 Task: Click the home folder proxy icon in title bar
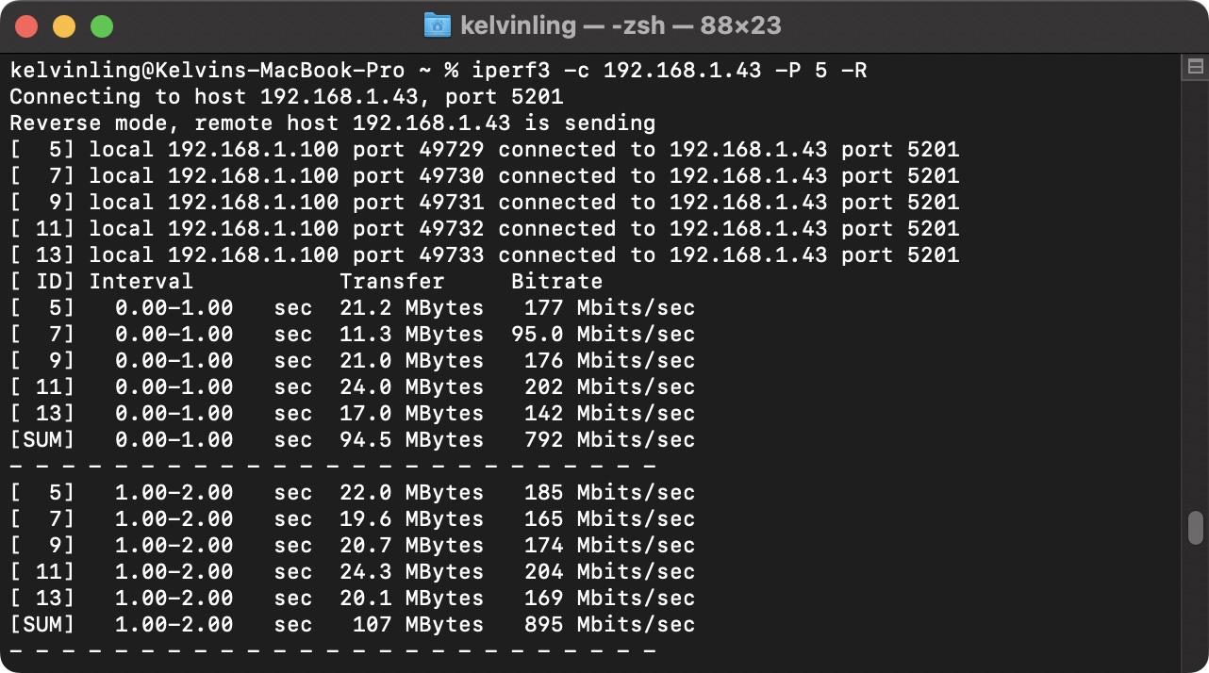click(x=437, y=25)
